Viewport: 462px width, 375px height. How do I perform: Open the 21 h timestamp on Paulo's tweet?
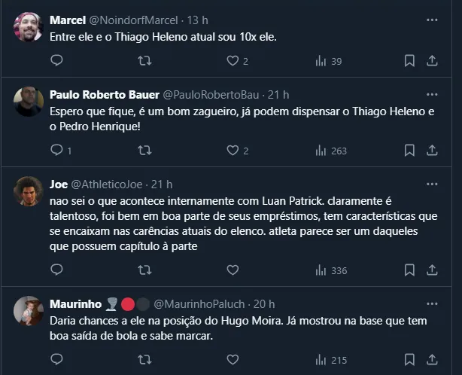pyautogui.click(x=278, y=94)
